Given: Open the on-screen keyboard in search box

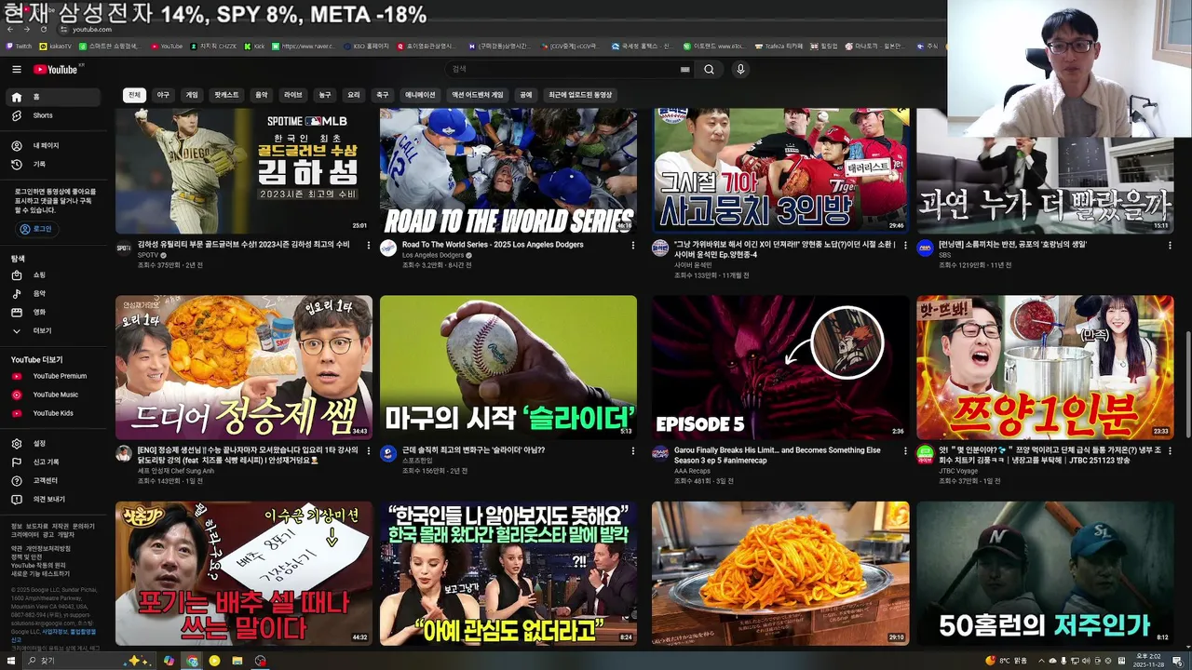Looking at the screenshot, I should click(x=685, y=70).
